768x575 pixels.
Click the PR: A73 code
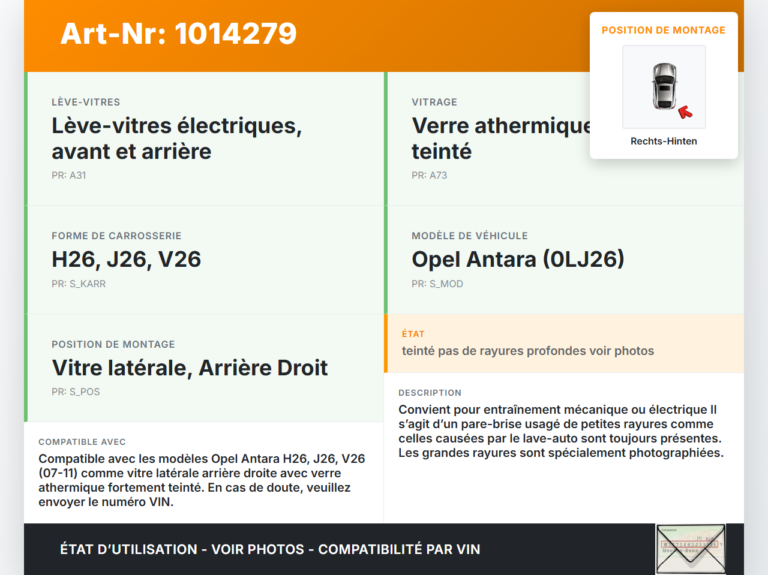[429, 175]
